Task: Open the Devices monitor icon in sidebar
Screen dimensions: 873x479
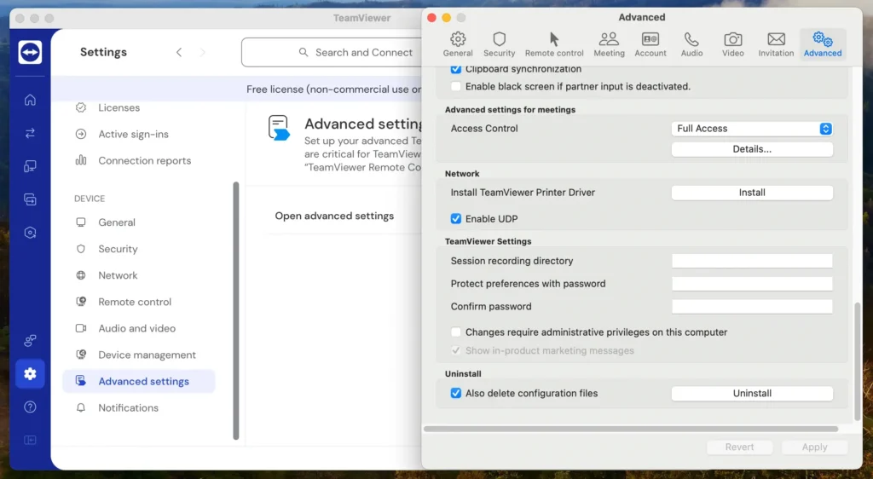Action: (30, 166)
